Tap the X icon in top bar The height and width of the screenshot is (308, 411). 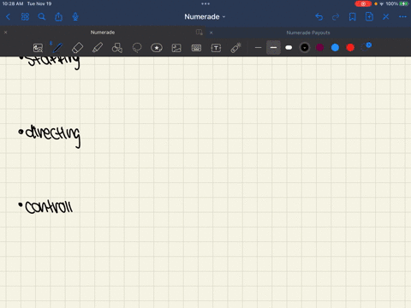click(x=386, y=17)
